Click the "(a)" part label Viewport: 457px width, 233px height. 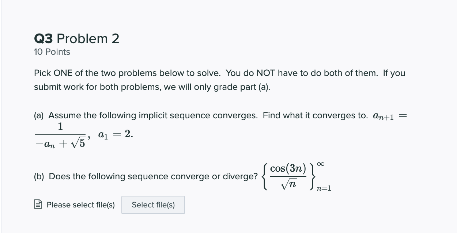pos(40,116)
